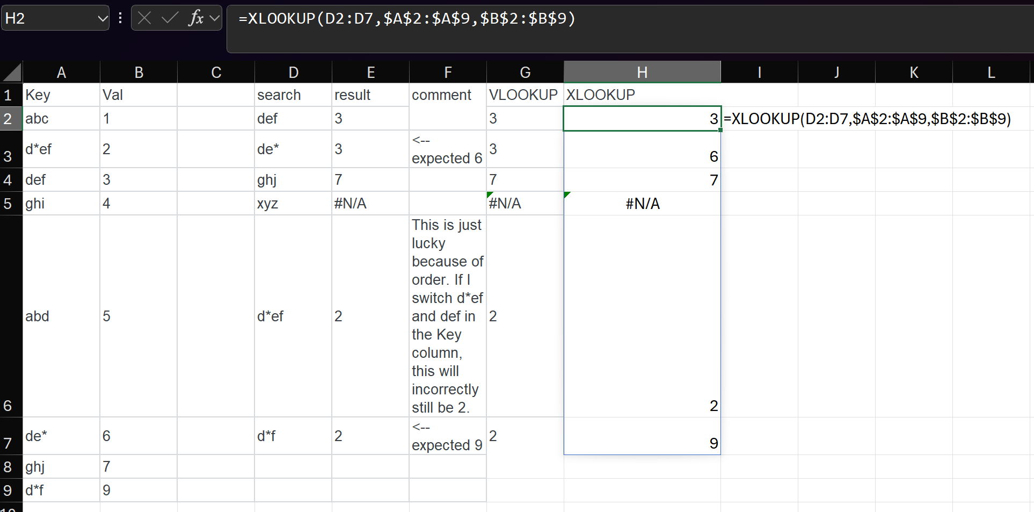Screen dimensions: 1034x512
Task: Select column J header
Action: pyautogui.click(x=836, y=73)
